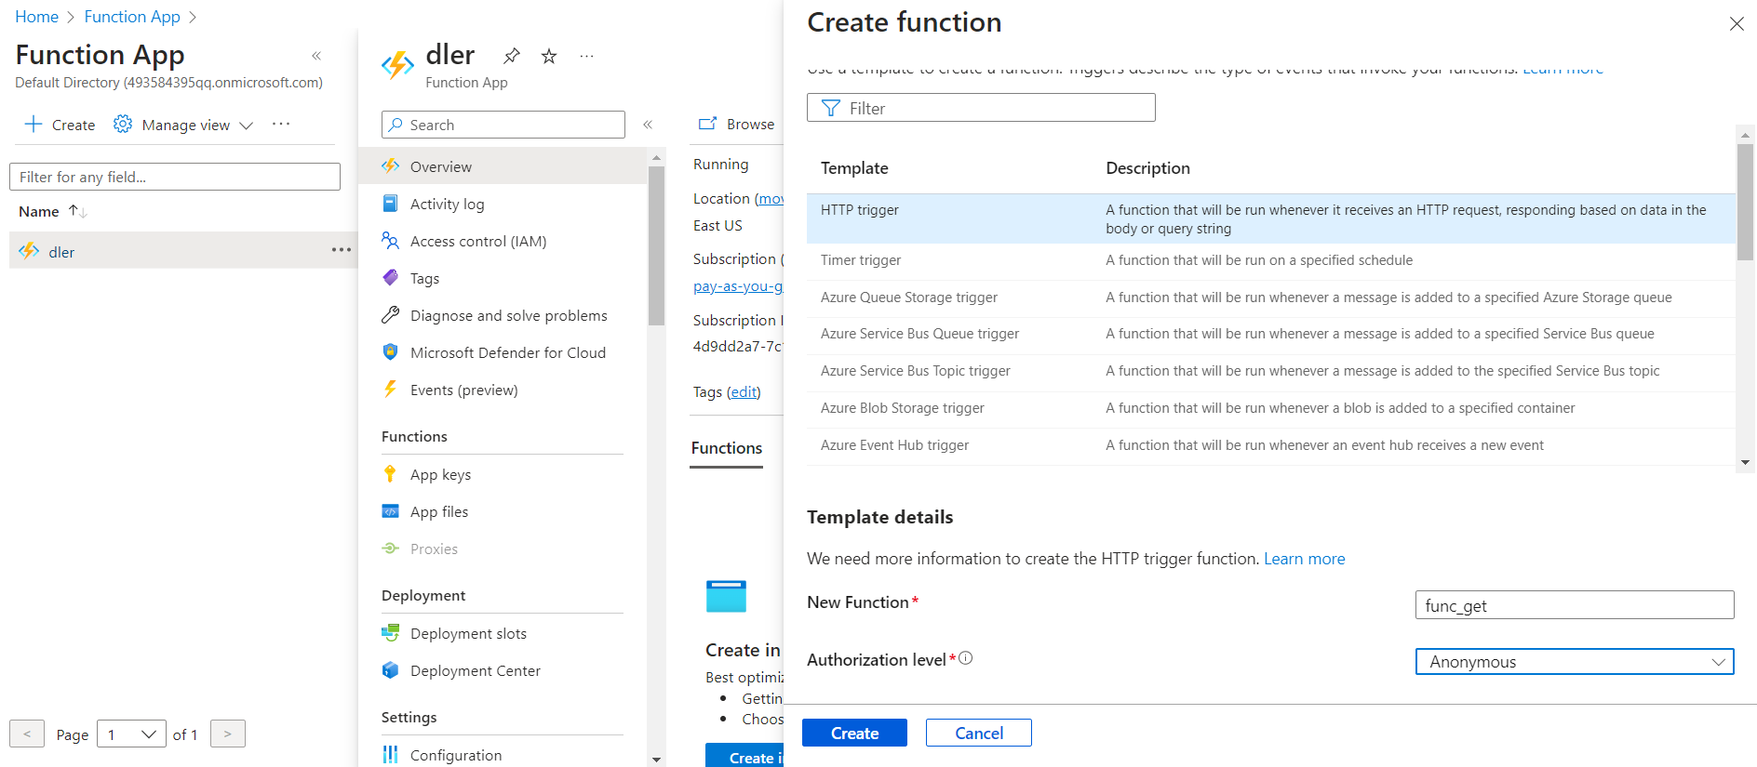Click the App keys key icon
The height and width of the screenshot is (767, 1757).
point(391,474)
